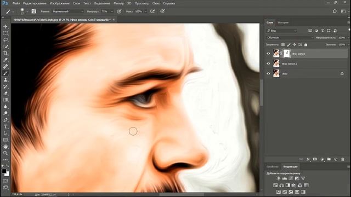Hide the top 'Фон копия' layer
Viewport: 351px width, 197px height.
point(268,54)
